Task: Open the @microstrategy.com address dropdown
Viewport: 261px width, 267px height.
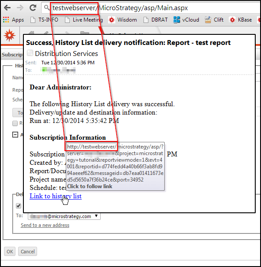Action: coord(64,216)
